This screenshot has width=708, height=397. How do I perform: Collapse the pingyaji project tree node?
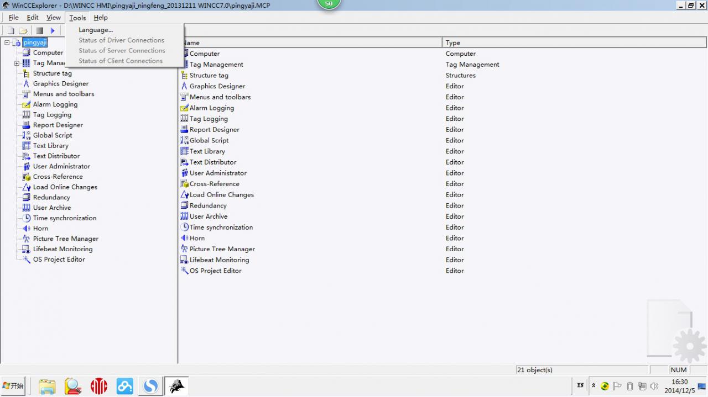7,43
